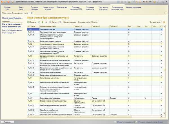Toggle the Кол. checkmark for account 07

pos(146,98)
